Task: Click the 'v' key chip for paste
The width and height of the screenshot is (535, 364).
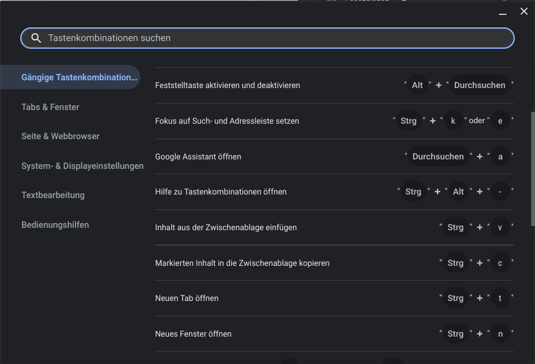Action: (501, 227)
